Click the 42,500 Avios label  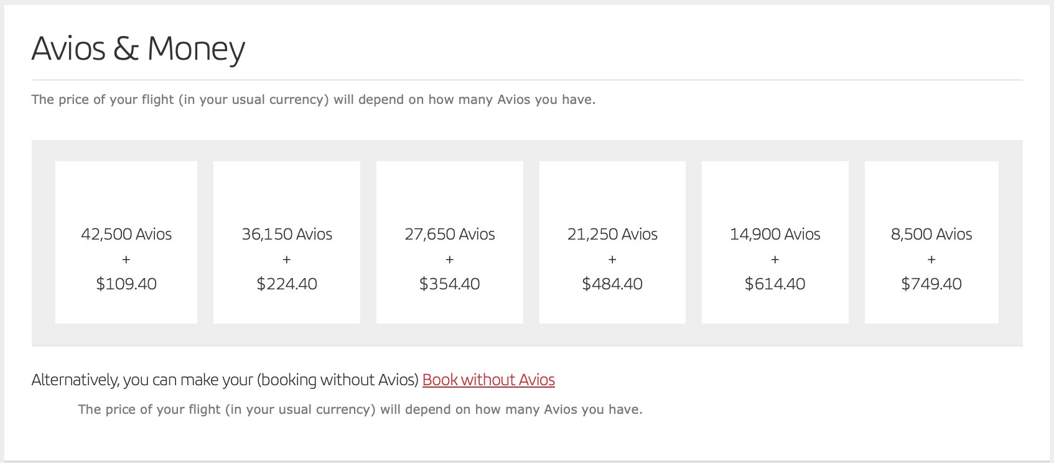tap(126, 234)
